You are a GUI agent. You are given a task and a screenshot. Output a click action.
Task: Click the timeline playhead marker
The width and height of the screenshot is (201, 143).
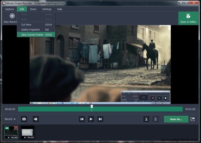pos(92,107)
